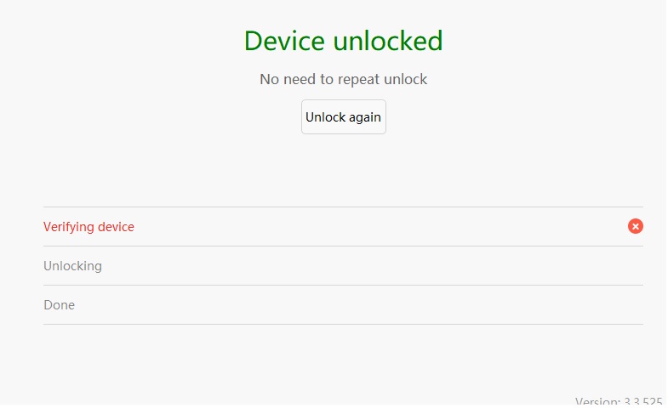
Task: Click the gray subtitle under Device unlocked
Action: click(x=343, y=79)
